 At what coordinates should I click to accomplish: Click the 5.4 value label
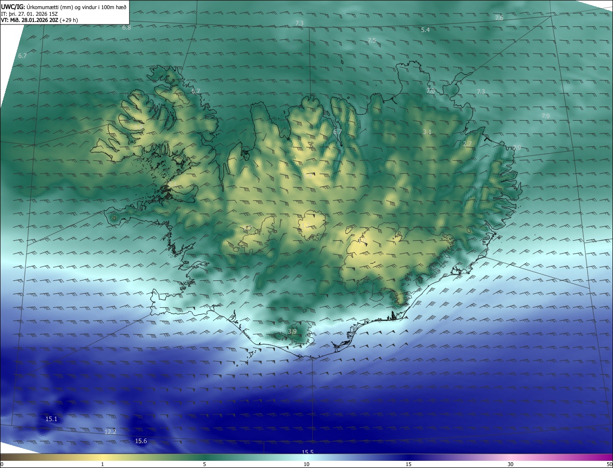425,30
